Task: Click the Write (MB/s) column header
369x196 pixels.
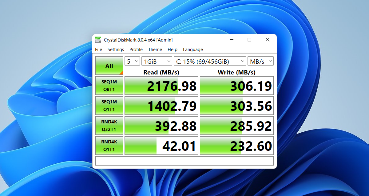Action: point(236,72)
